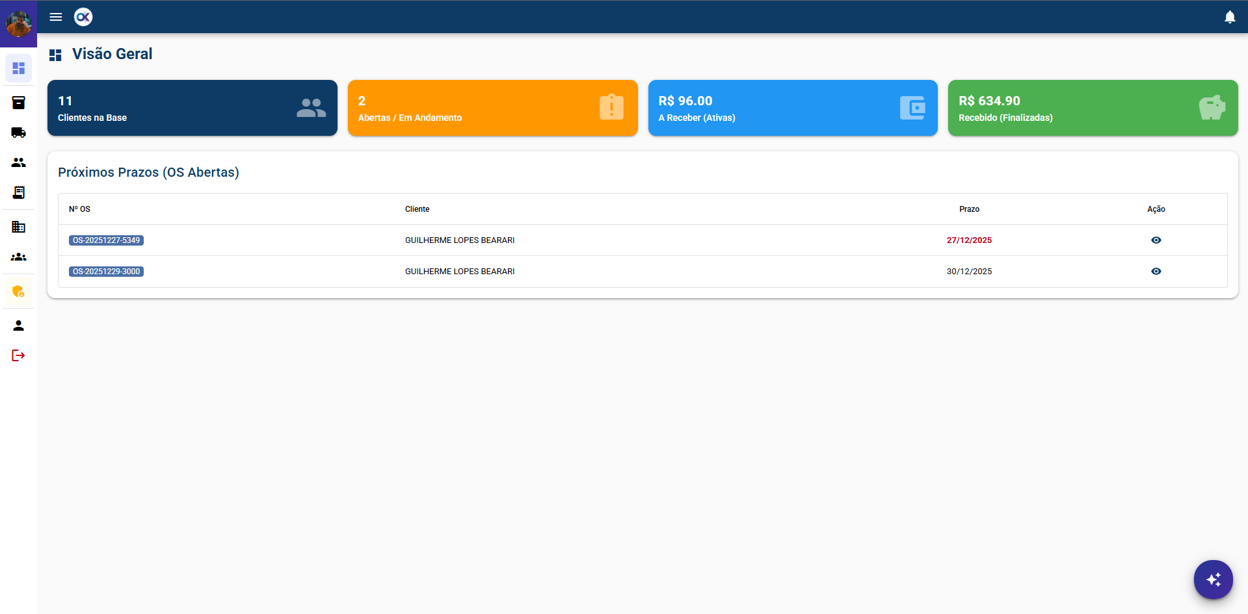
Task: Show details of OS due 30/12/2025 via eye icon
Action: click(1156, 271)
